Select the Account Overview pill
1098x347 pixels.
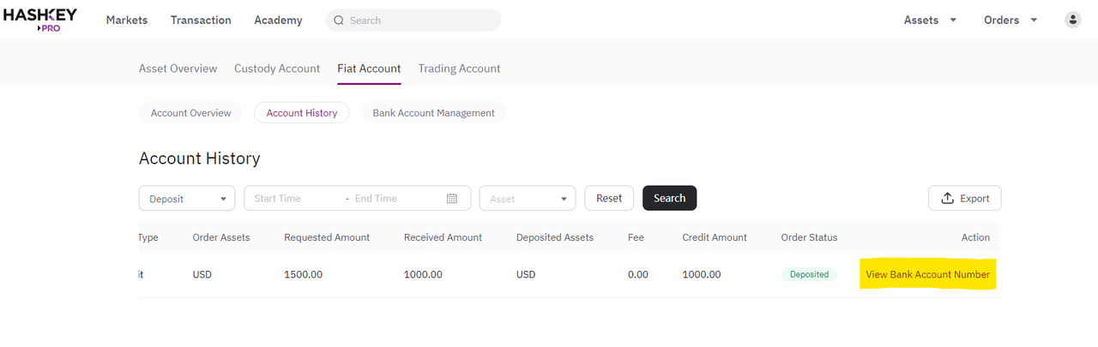pos(190,113)
